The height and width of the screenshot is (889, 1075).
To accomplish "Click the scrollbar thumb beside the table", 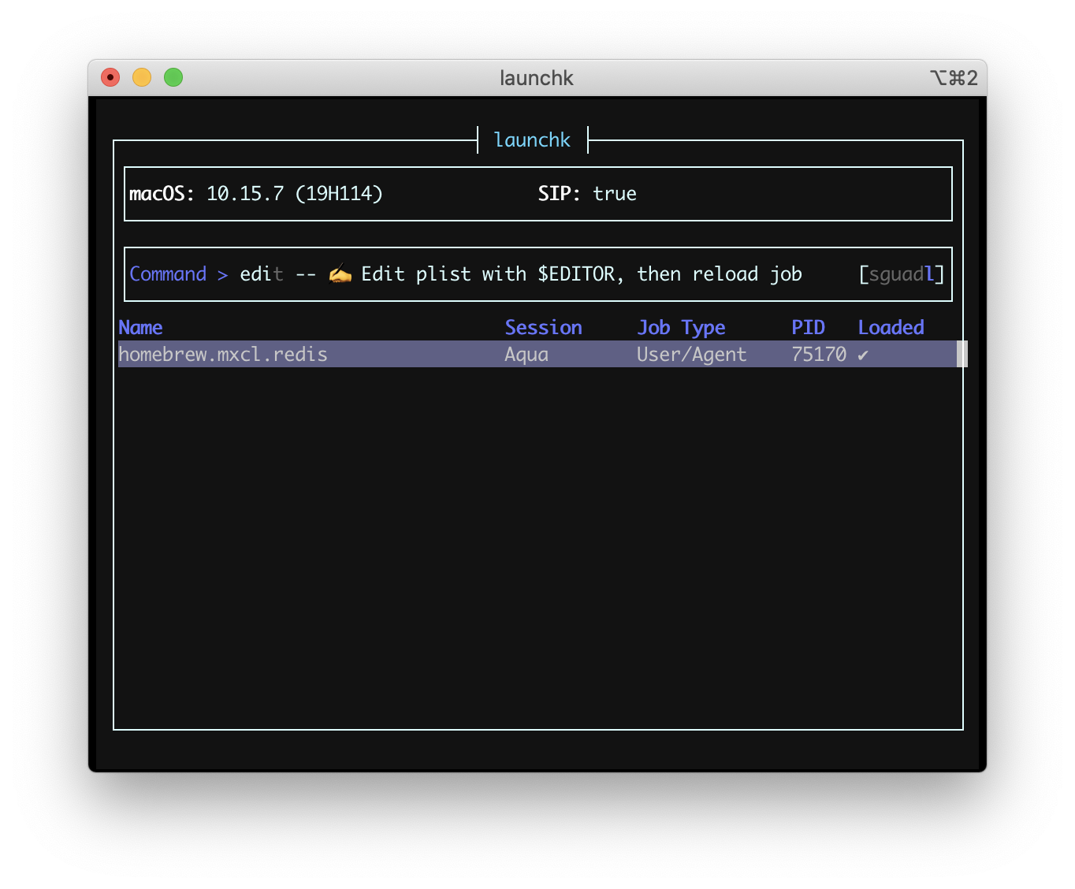I will [962, 354].
